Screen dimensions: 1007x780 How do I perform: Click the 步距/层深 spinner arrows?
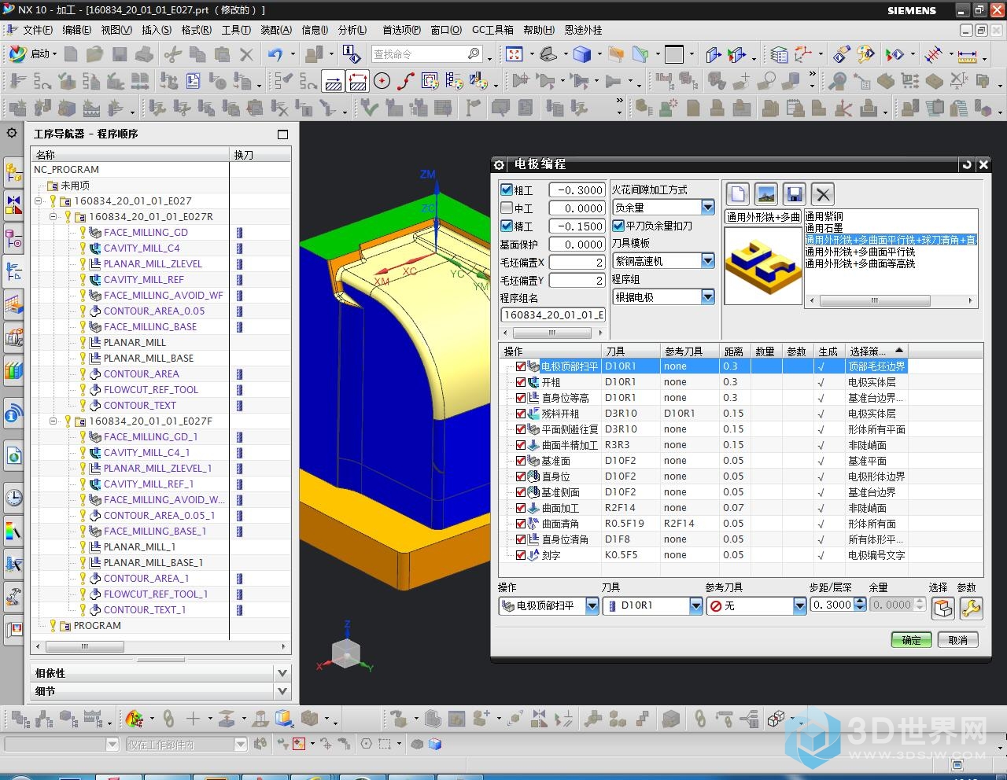pyautogui.click(x=860, y=605)
